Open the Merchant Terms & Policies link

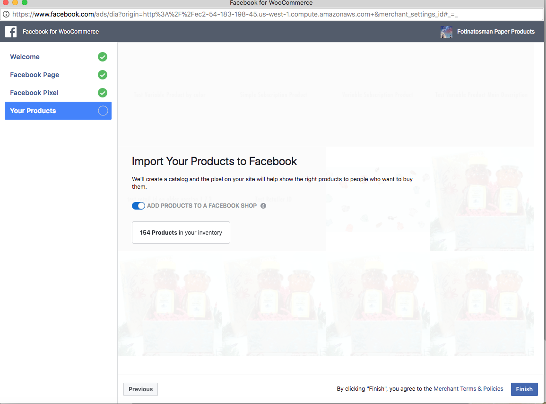[x=468, y=389]
